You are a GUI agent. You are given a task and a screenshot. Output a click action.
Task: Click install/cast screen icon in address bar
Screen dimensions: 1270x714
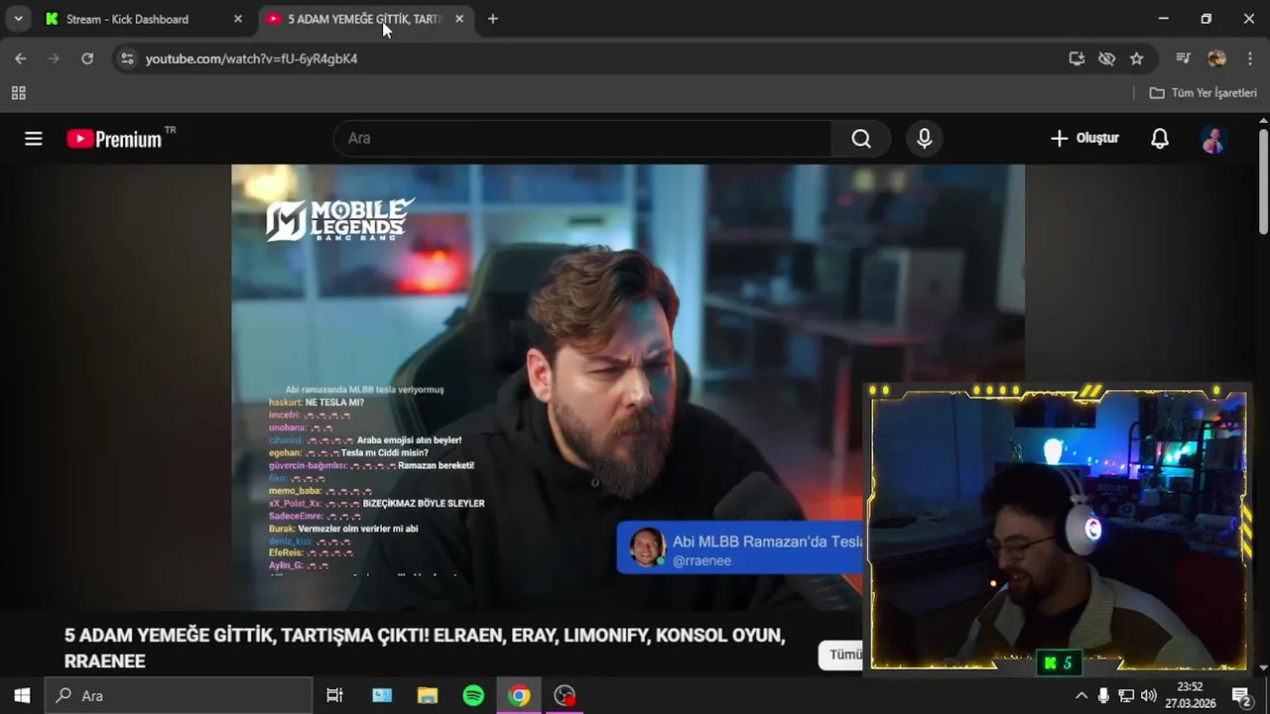1077,59
